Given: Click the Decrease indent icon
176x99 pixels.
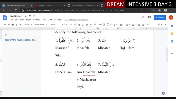Looking at the screenshot, I should pyautogui.click(x=139, y=25).
